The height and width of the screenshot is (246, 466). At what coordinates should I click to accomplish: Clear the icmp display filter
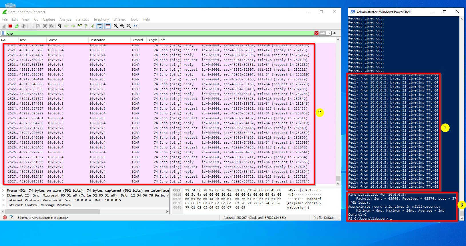click(316, 33)
